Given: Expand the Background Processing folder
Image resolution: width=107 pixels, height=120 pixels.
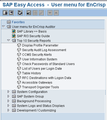Looking at the screenshot, I should [x=9, y=101].
